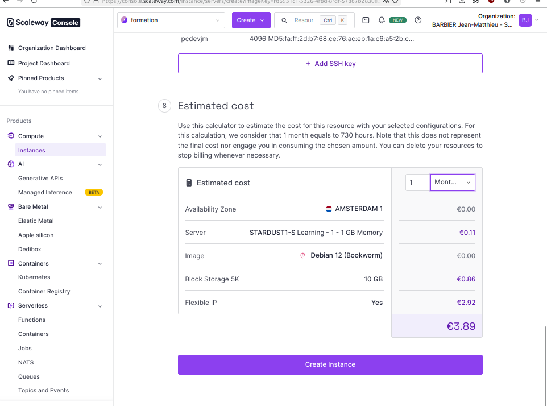Click the browser address bar URL
Viewport: 547px width, 406px height.
(239, 1)
